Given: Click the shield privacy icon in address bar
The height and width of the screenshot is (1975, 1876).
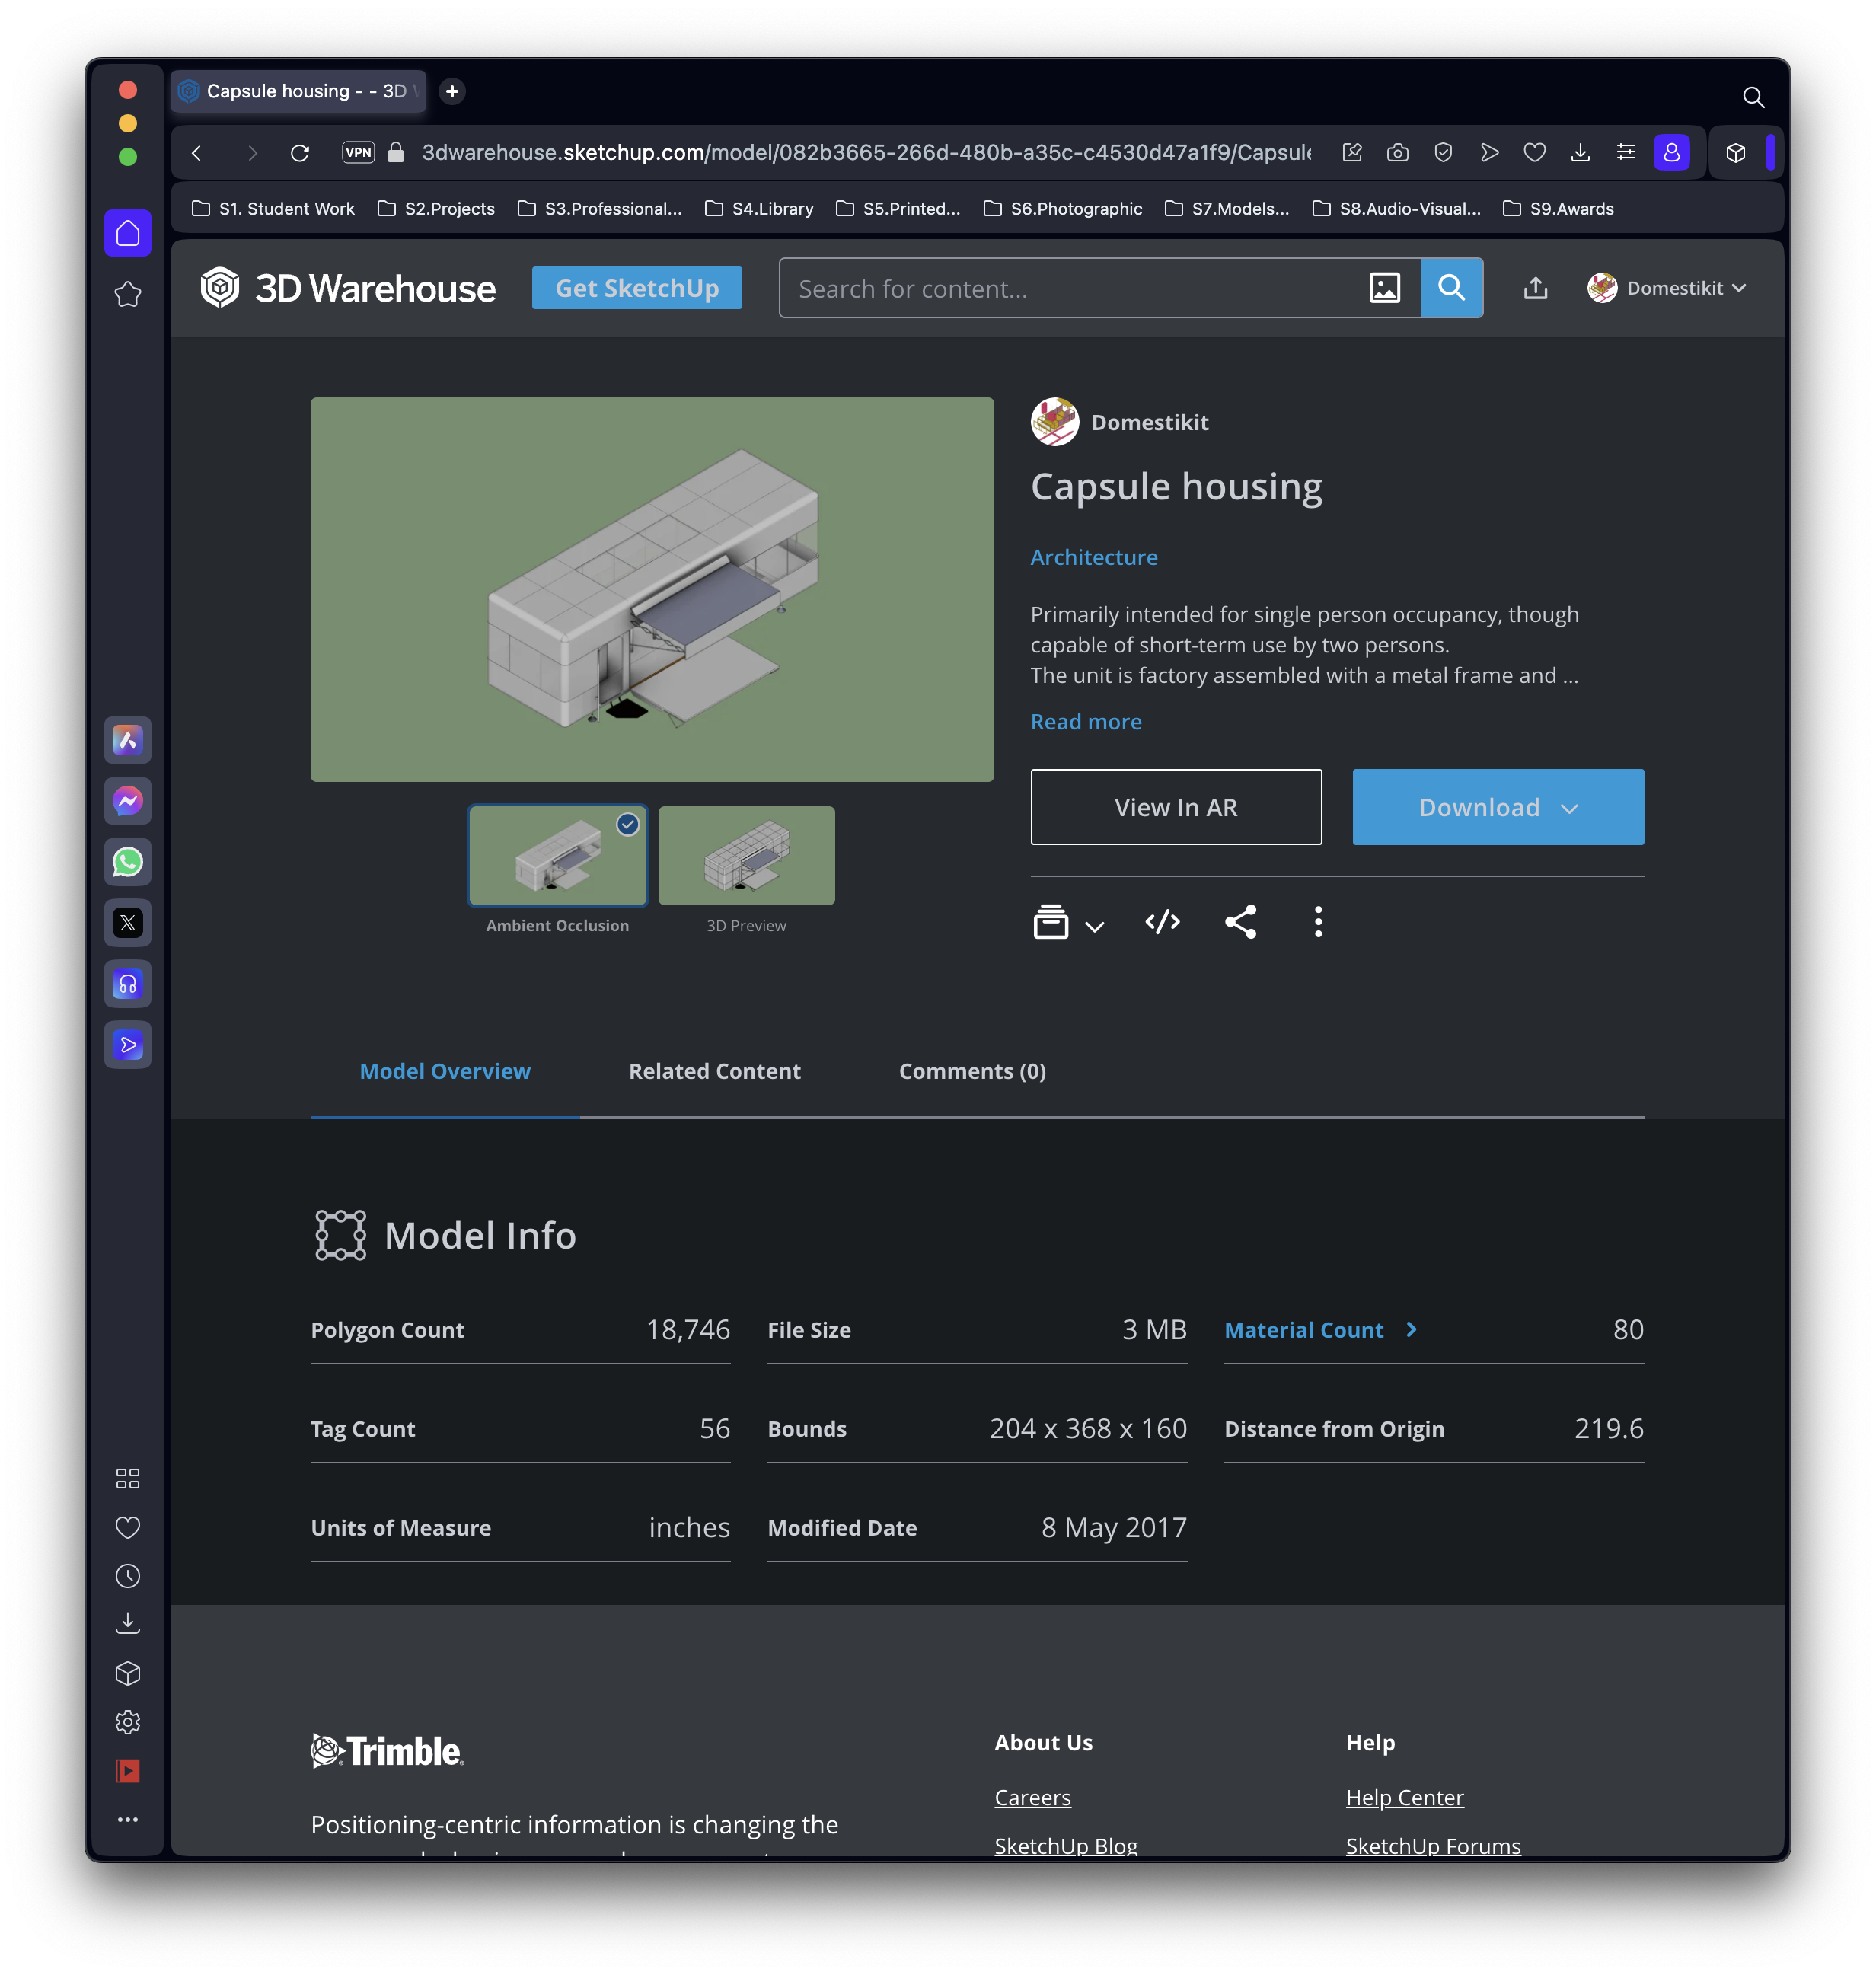Looking at the screenshot, I should [1443, 152].
